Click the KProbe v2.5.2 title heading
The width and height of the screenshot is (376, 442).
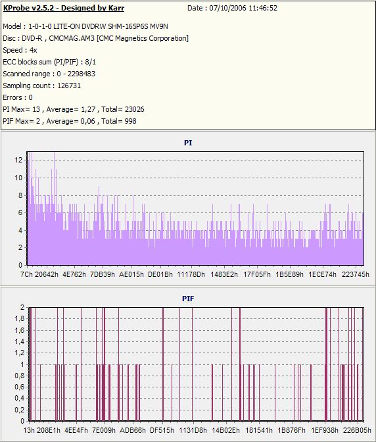[x=64, y=8]
